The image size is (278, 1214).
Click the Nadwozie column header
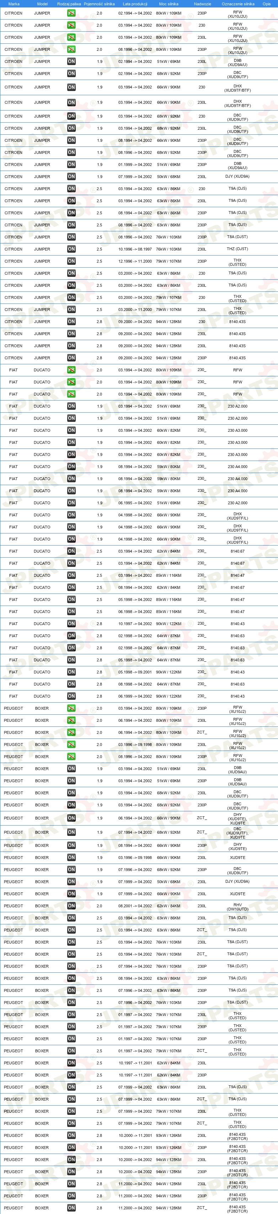tap(202, 4)
